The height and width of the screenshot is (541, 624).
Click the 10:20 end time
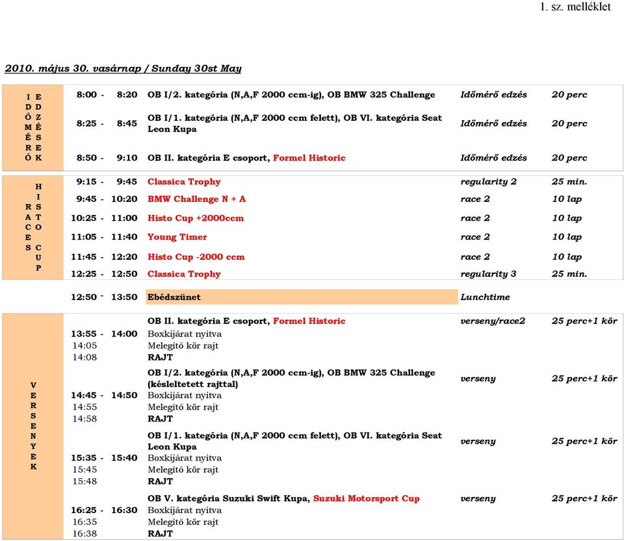(x=124, y=199)
